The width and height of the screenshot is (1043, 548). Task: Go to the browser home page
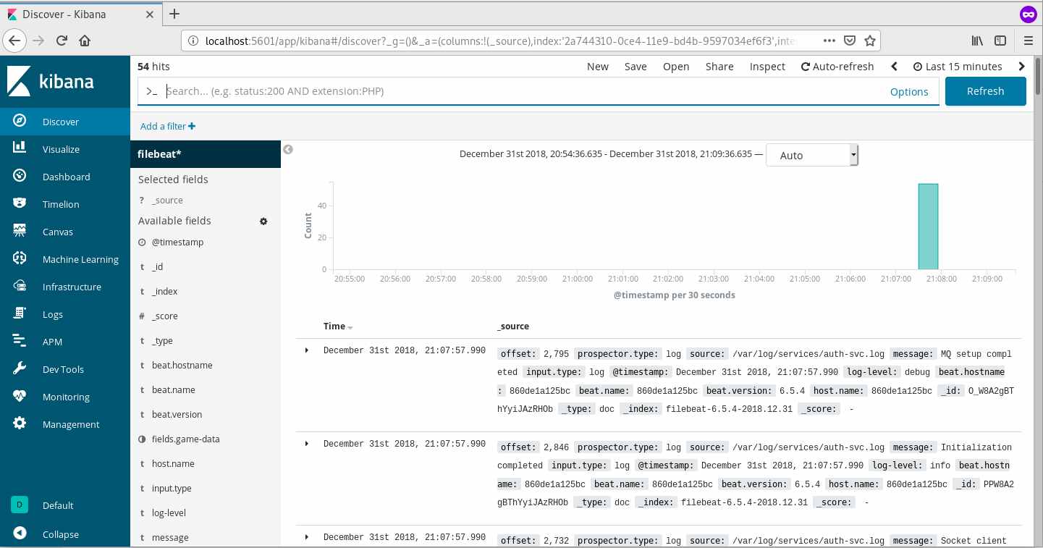tap(85, 41)
